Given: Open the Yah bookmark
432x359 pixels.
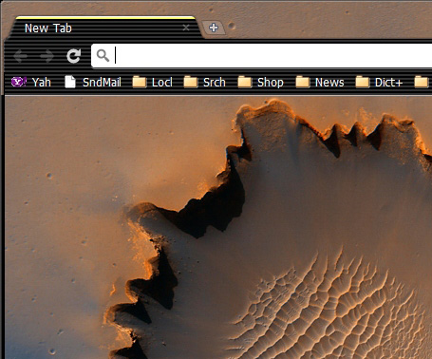Looking at the screenshot, I should point(31,83).
